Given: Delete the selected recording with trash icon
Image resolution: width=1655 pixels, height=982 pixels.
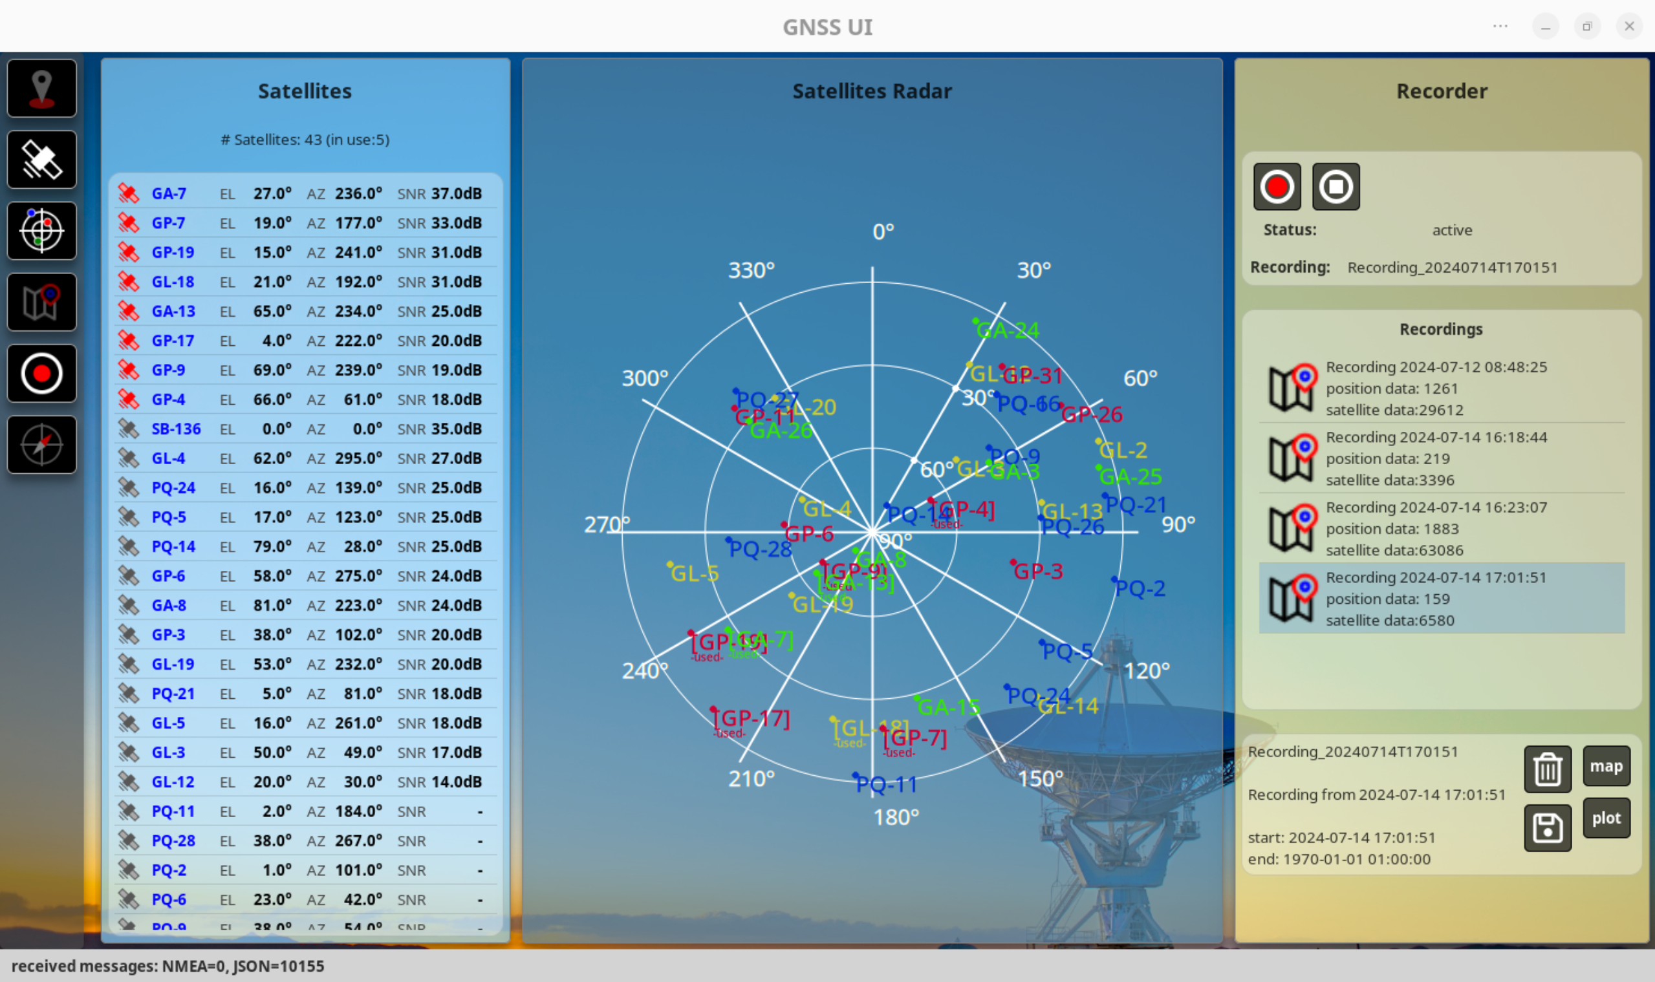Looking at the screenshot, I should 1547,769.
